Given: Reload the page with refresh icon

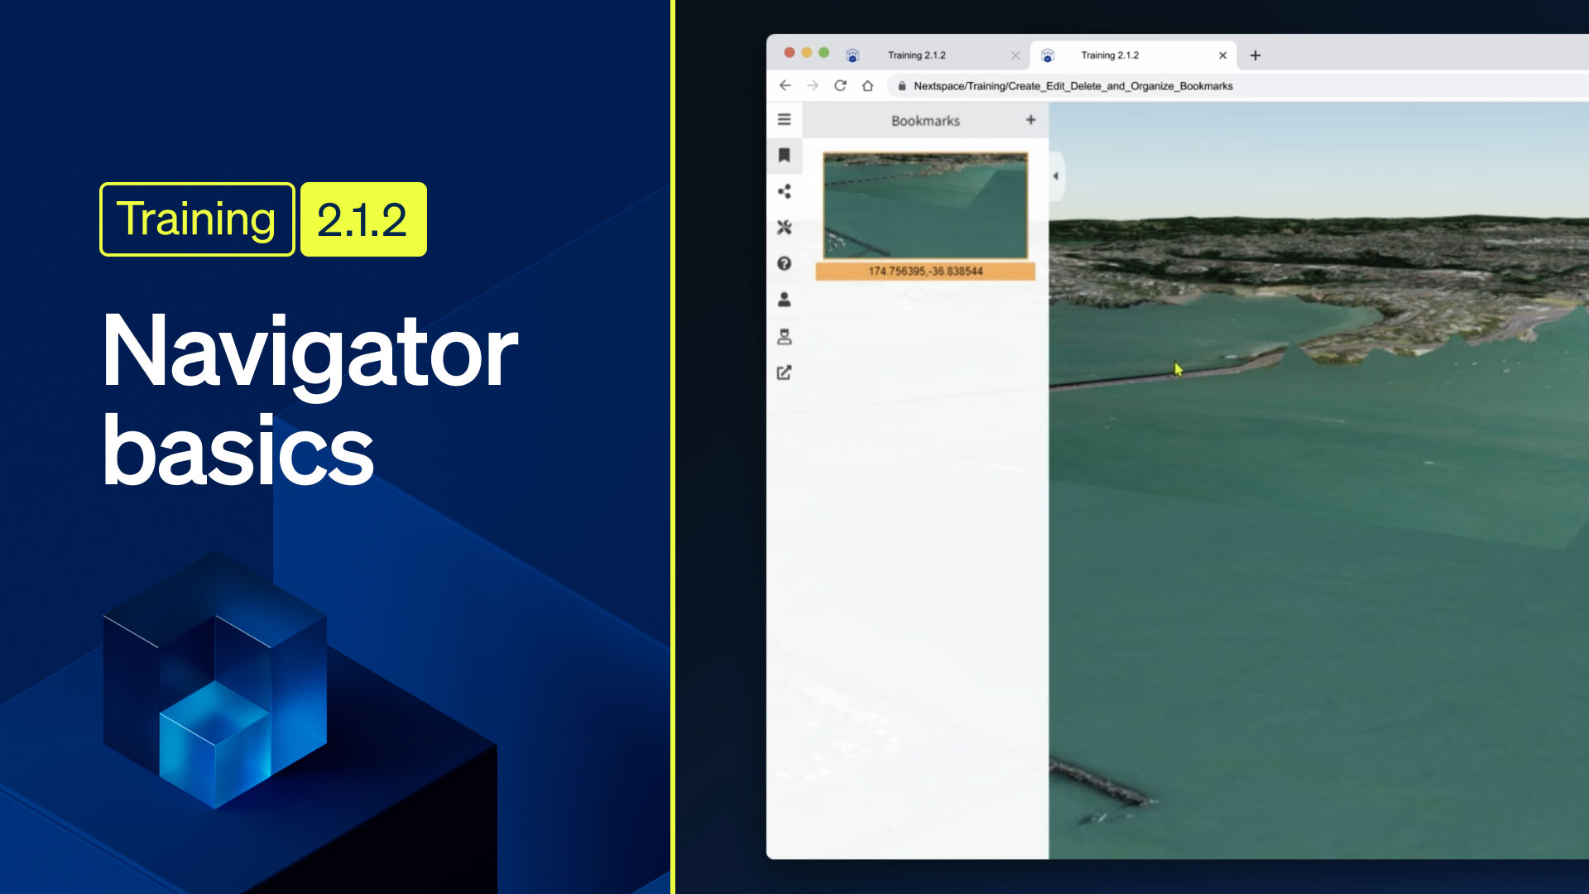Looking at the screenshot, I should coord(840,85).
